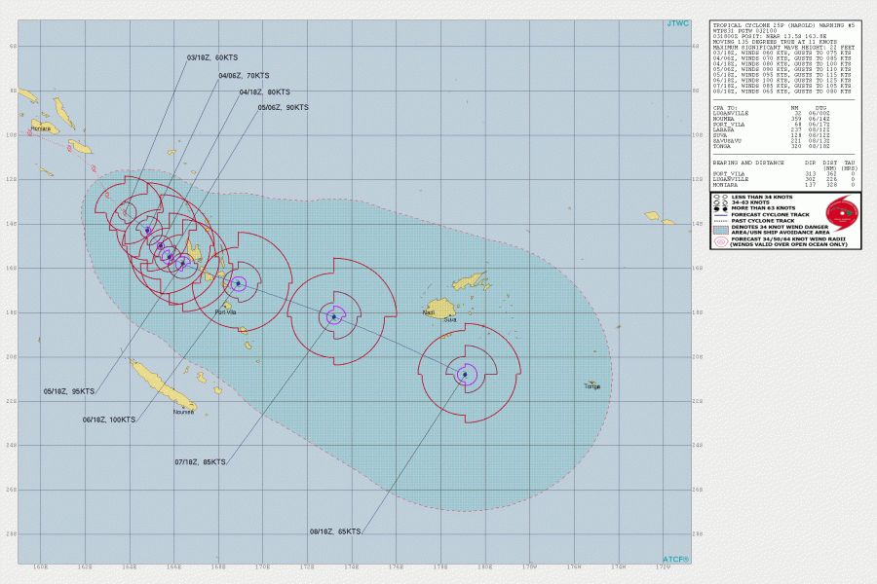Click the '04/06Z, 70KTS' forecast label

coord(244,75)
